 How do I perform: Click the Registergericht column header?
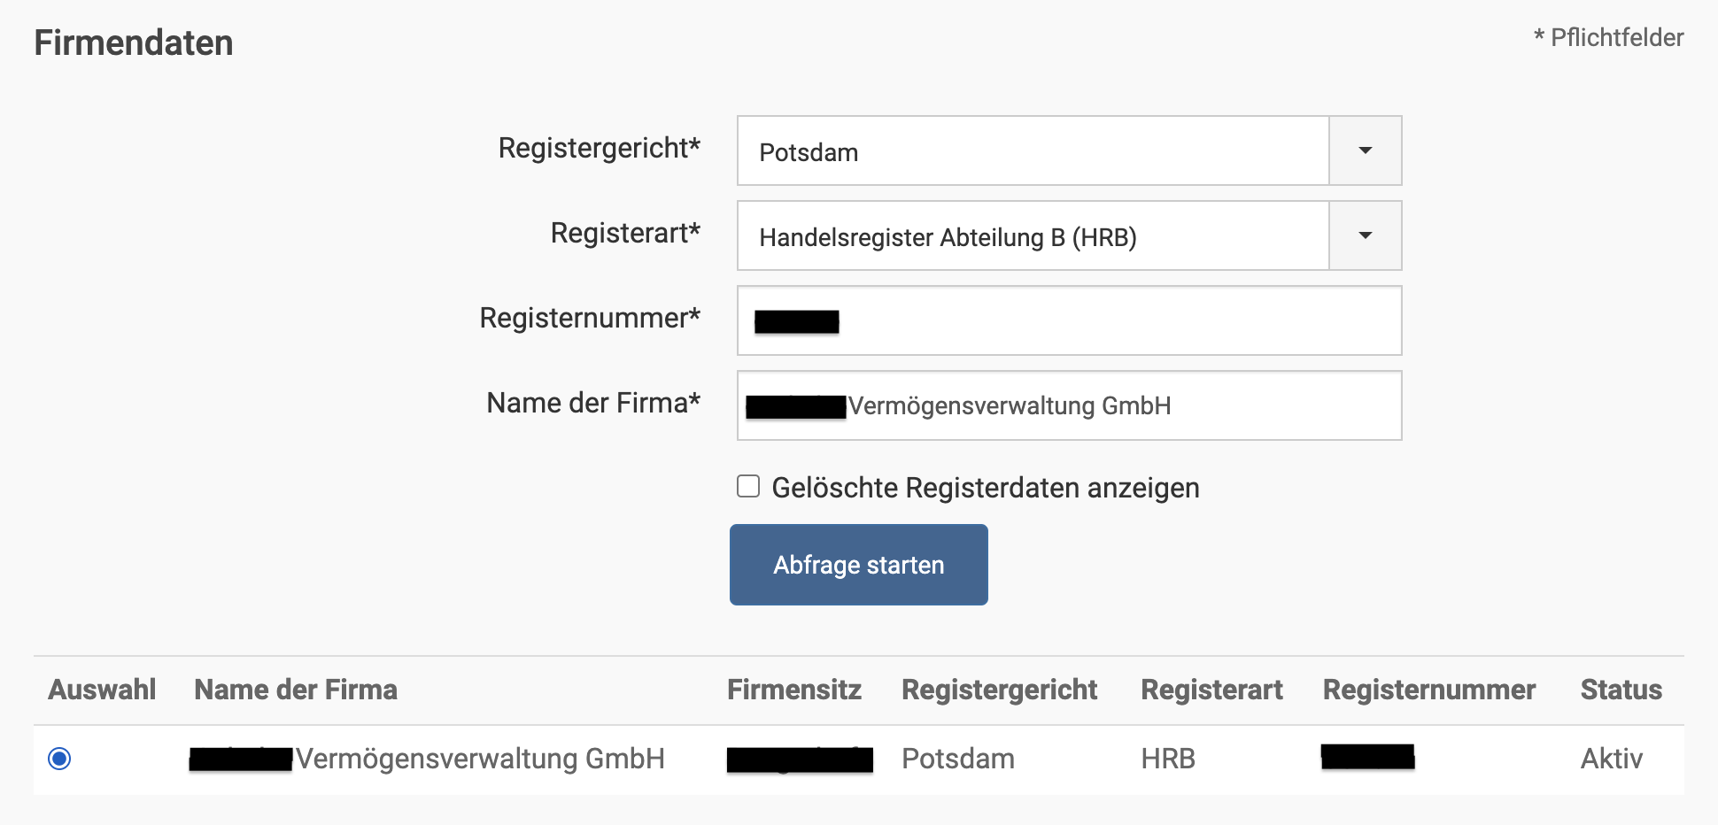point(999,690)
